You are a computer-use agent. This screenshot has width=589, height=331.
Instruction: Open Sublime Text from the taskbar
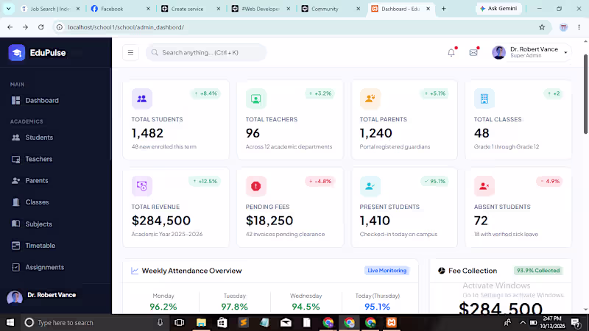pos(244,322)
